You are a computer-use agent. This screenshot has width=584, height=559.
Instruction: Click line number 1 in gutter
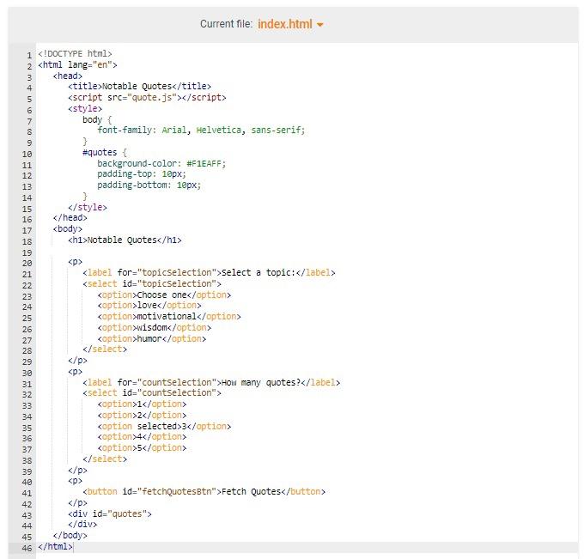click(x=29, y=56)
